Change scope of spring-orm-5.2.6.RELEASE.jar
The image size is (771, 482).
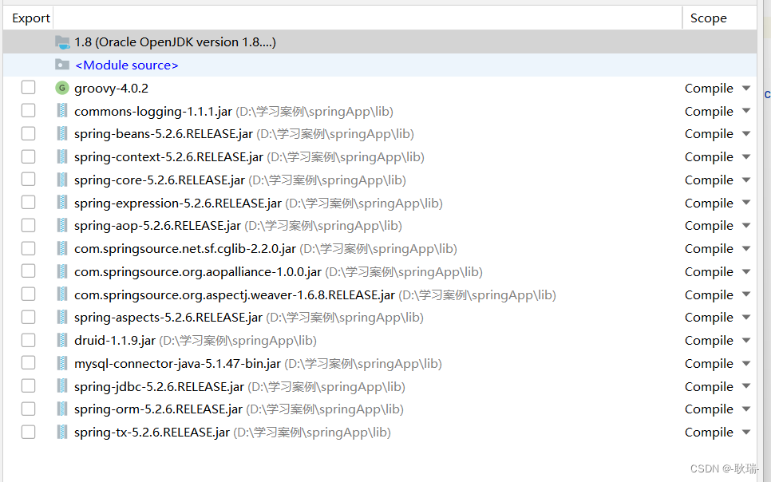coord(745,409)
